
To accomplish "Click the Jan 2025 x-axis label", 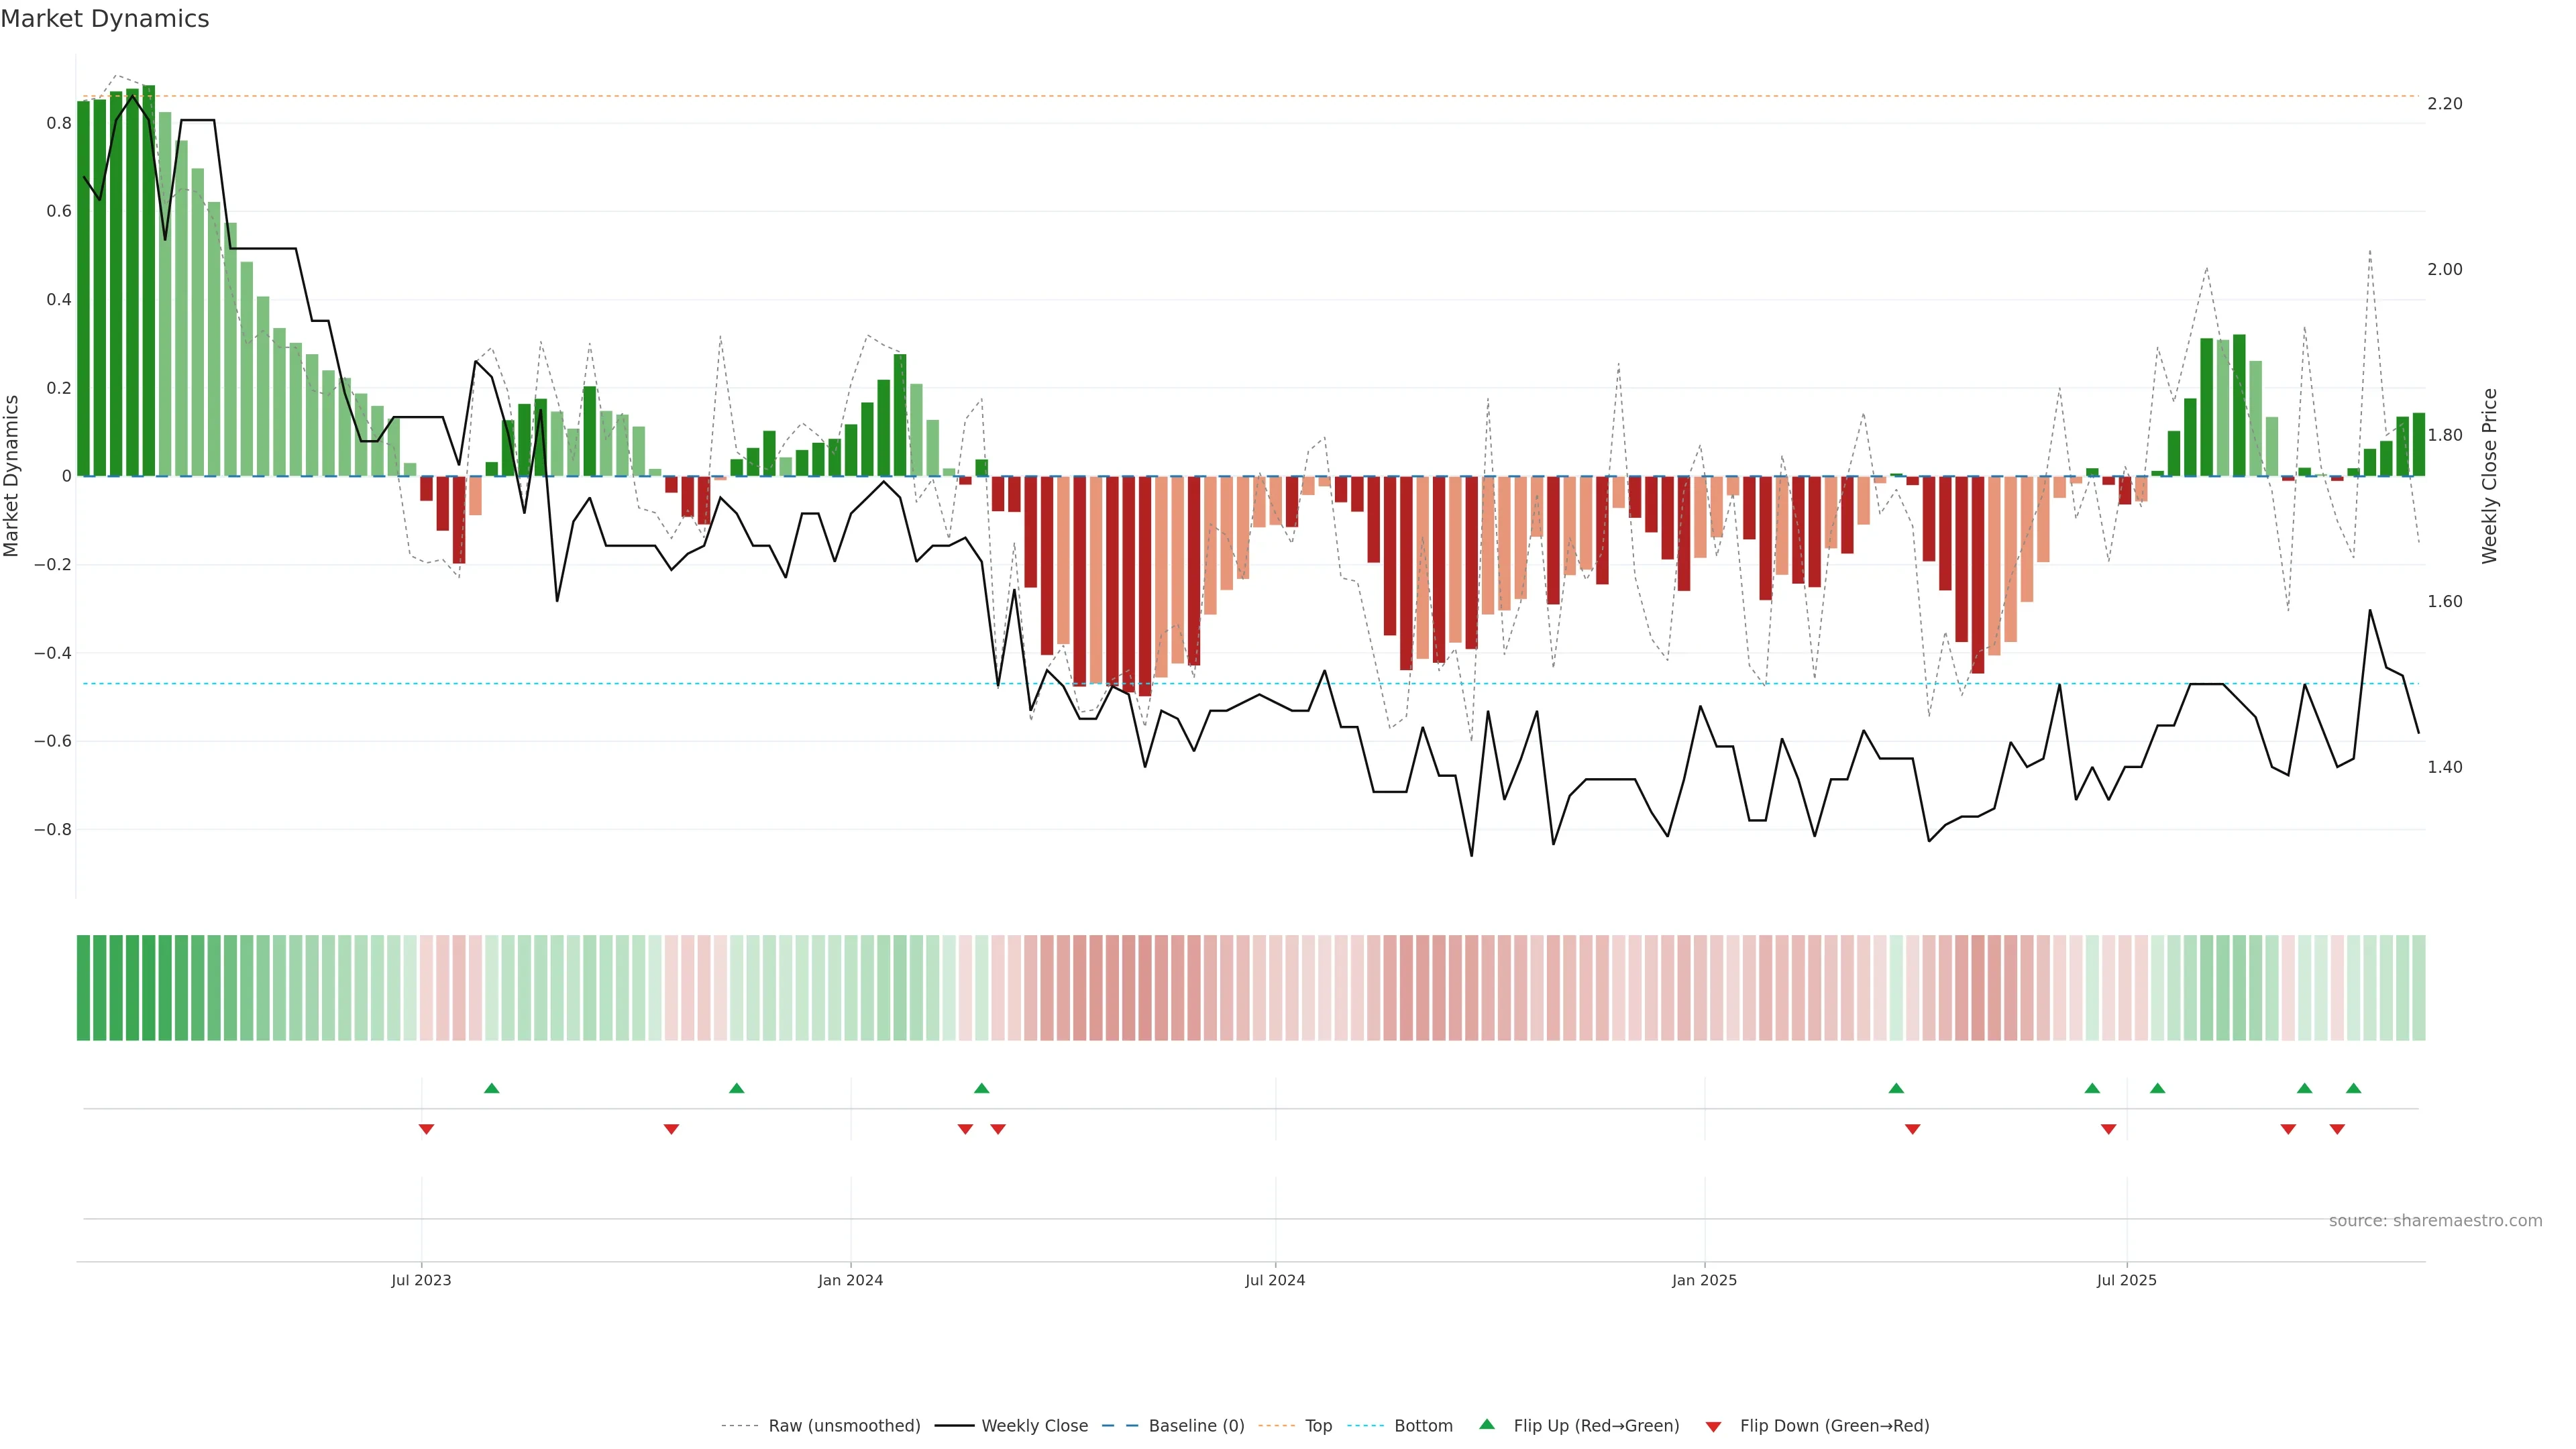I will [x=1704, y=1280].
